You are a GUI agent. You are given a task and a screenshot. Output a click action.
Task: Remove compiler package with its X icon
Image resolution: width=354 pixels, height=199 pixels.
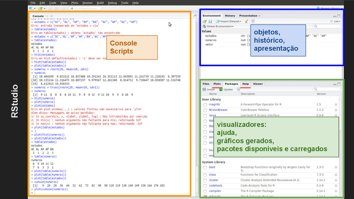click(x=336, y=191)
